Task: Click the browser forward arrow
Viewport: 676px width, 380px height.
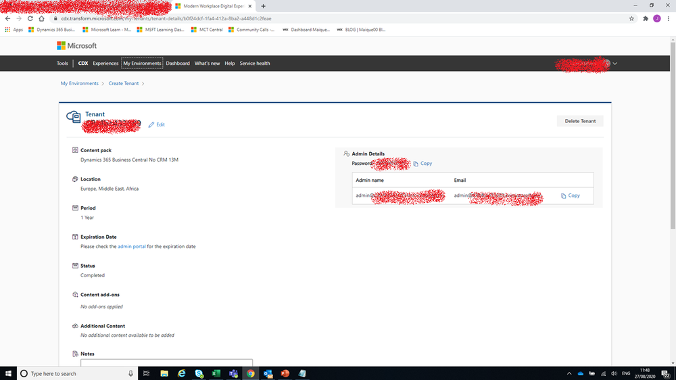Action: tap(19, 18)
